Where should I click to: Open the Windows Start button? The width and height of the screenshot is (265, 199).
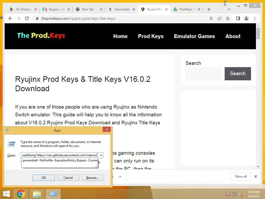[x=6, y=194]
